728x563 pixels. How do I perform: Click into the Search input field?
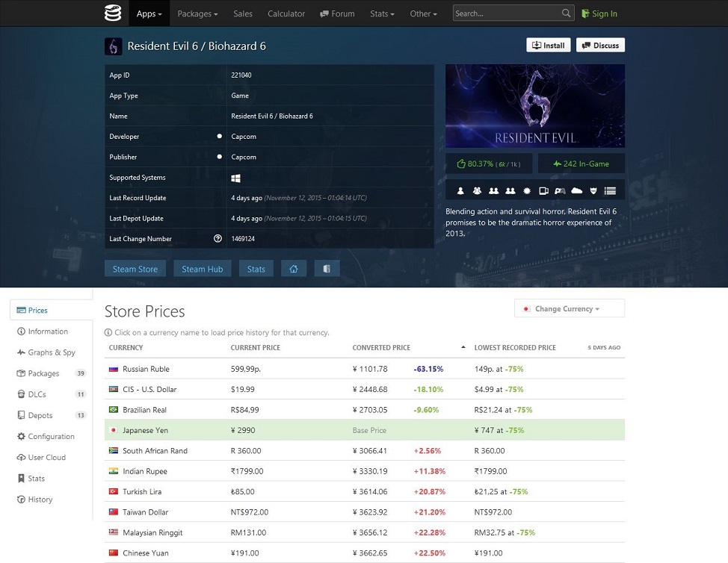pos(507,13)
